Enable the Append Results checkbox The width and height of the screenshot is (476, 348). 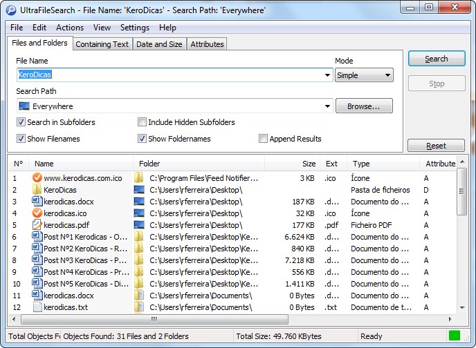[263, 139]
